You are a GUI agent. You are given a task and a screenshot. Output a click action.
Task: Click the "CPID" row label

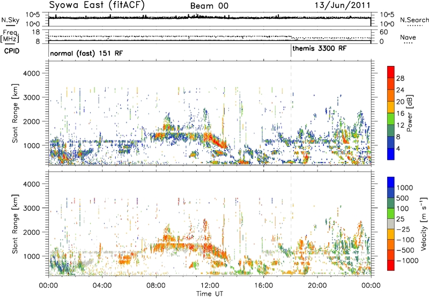coord(12,51)
